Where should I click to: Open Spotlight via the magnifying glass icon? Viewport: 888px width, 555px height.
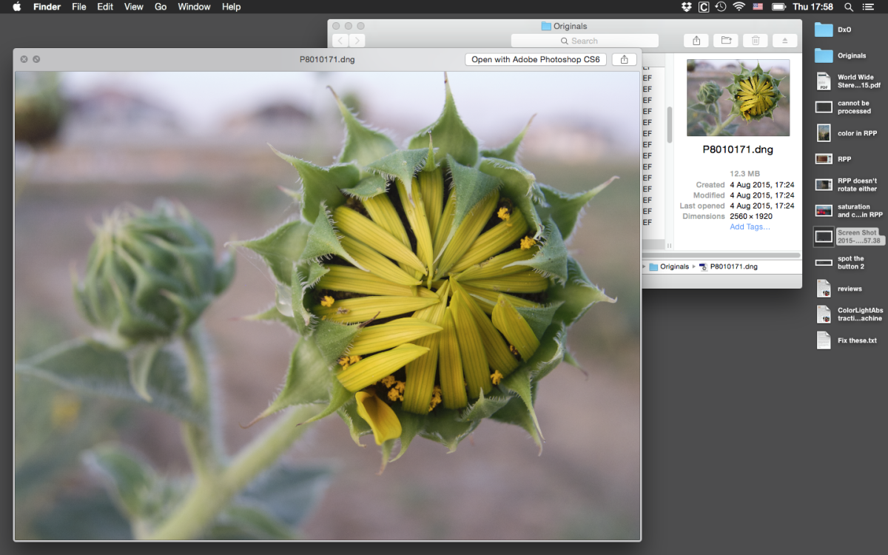tap(848, 7)
